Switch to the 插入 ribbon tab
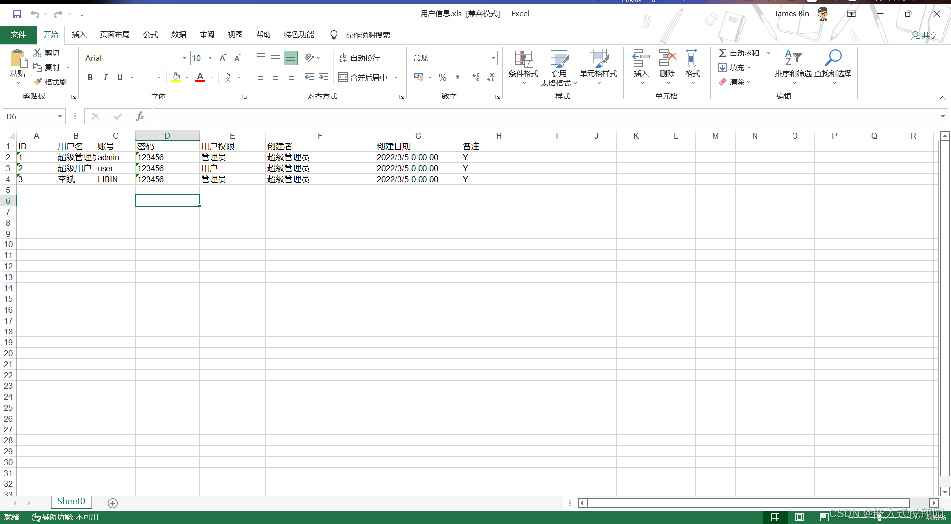951x524 pixels. [79, 35]
